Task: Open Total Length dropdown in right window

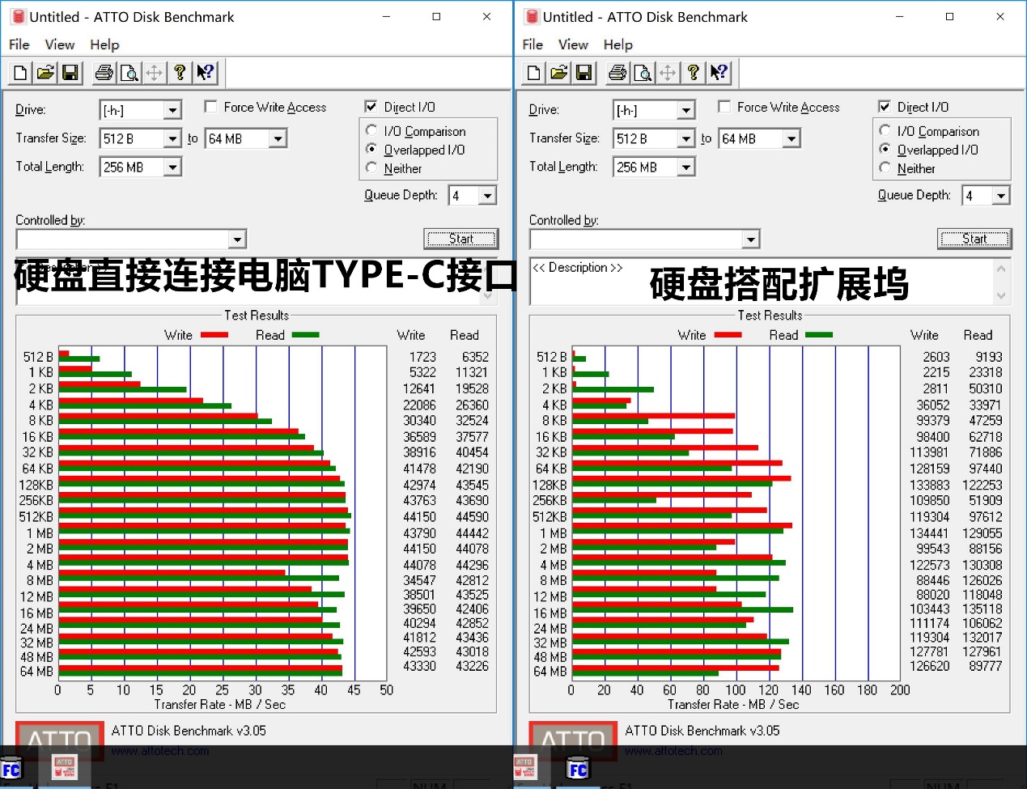Action: pyautogui.click(x=685, y=168)
